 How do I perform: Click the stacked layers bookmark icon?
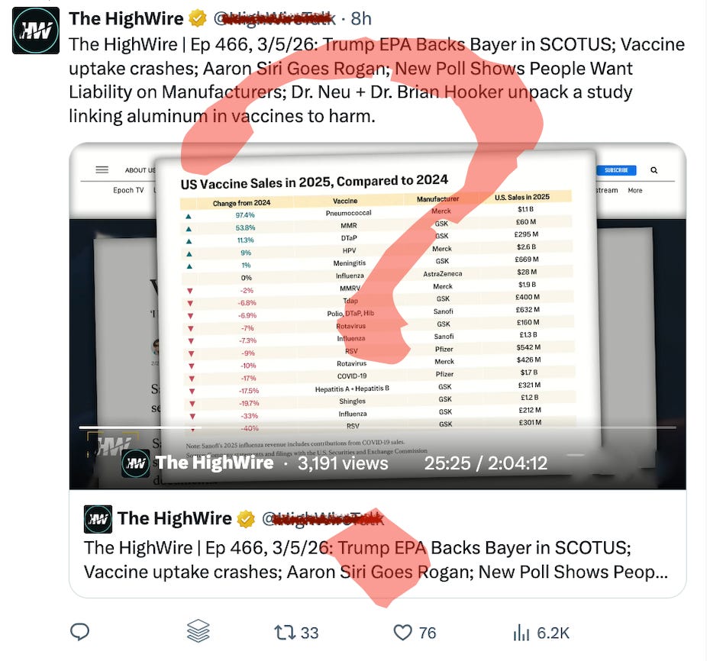198,631
